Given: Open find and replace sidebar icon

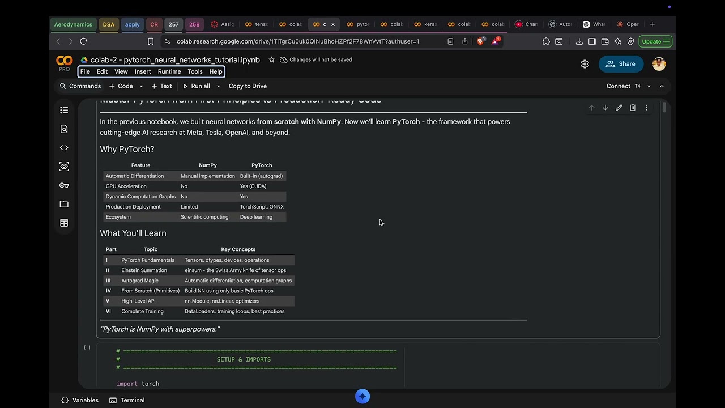Looking at the screenshot, I should 64,129.
